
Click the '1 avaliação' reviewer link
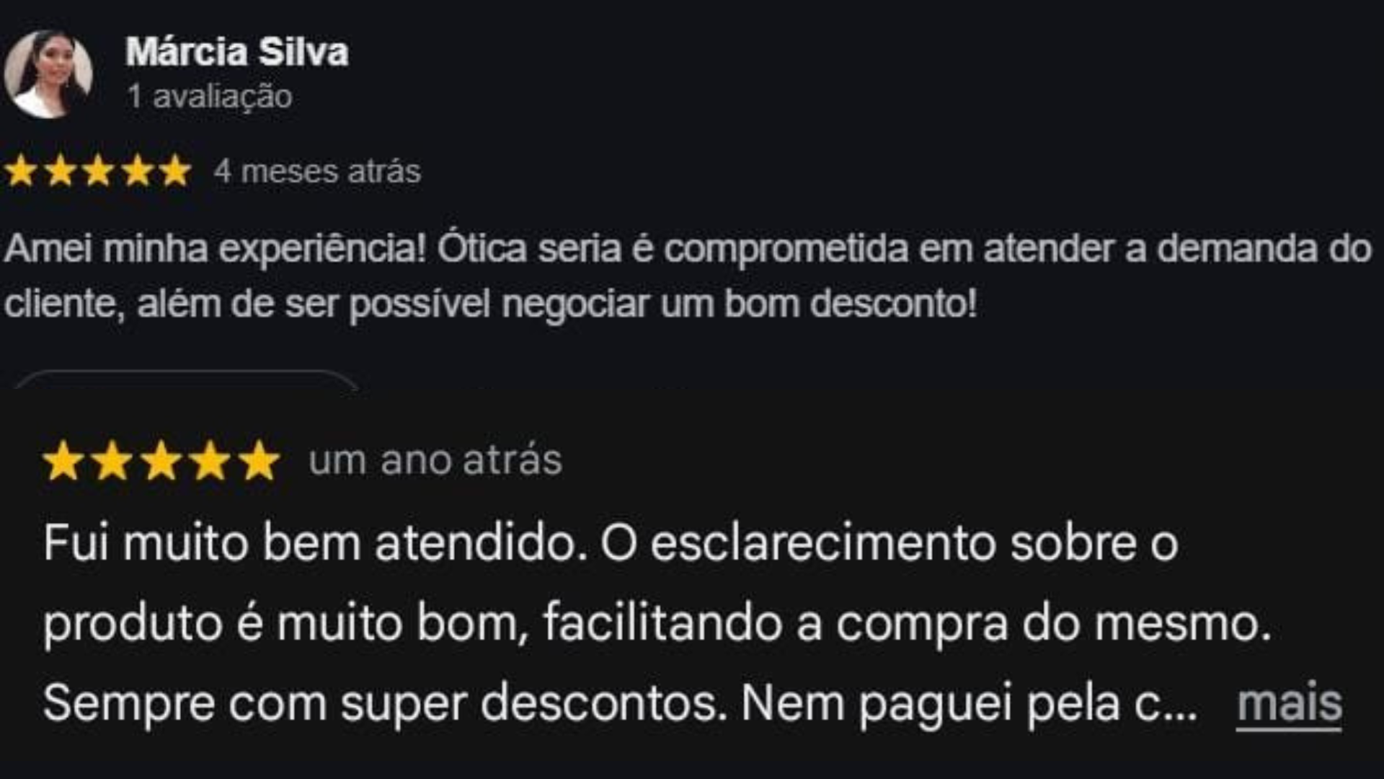pos(208,97)
